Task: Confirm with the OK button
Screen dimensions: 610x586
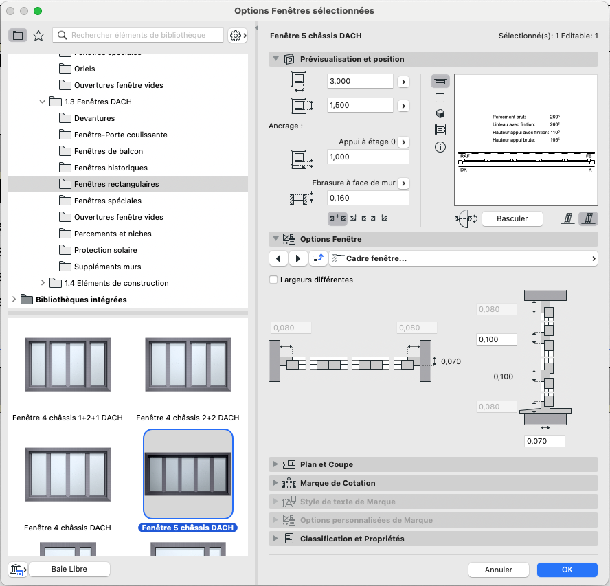Action: point(567,570)
